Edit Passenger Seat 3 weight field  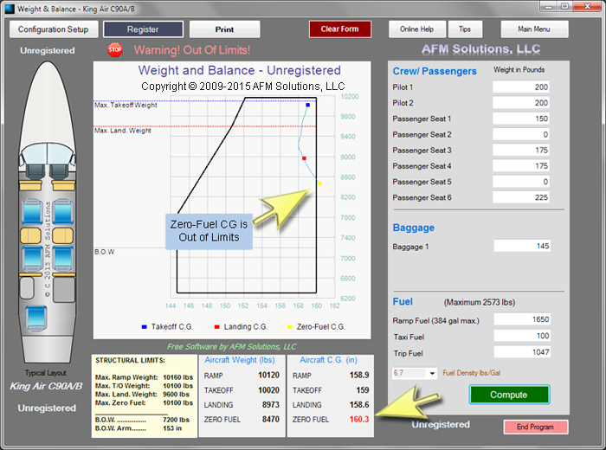(x=520, y=151)
